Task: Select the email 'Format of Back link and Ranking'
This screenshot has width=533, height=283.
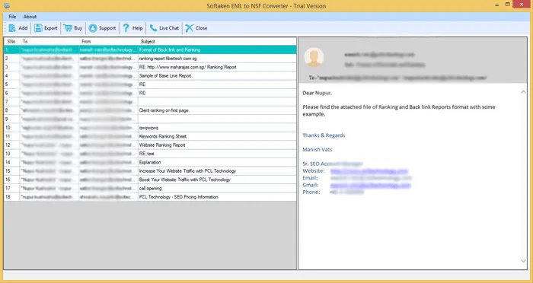Action: (150, 50)
